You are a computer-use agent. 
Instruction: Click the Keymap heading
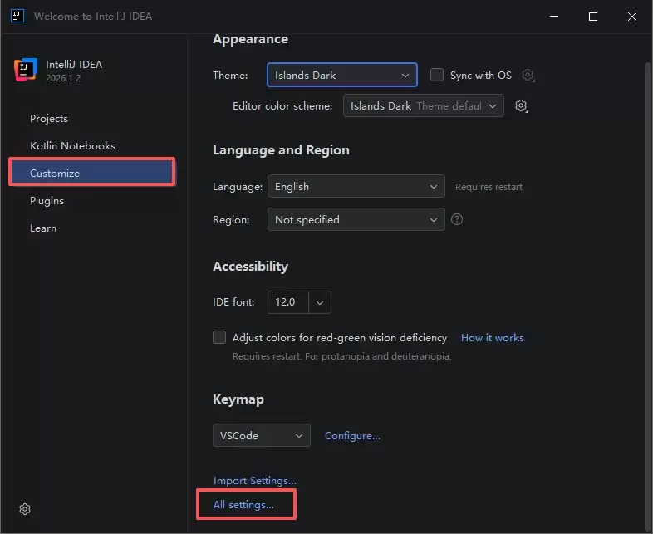[238, 399]
